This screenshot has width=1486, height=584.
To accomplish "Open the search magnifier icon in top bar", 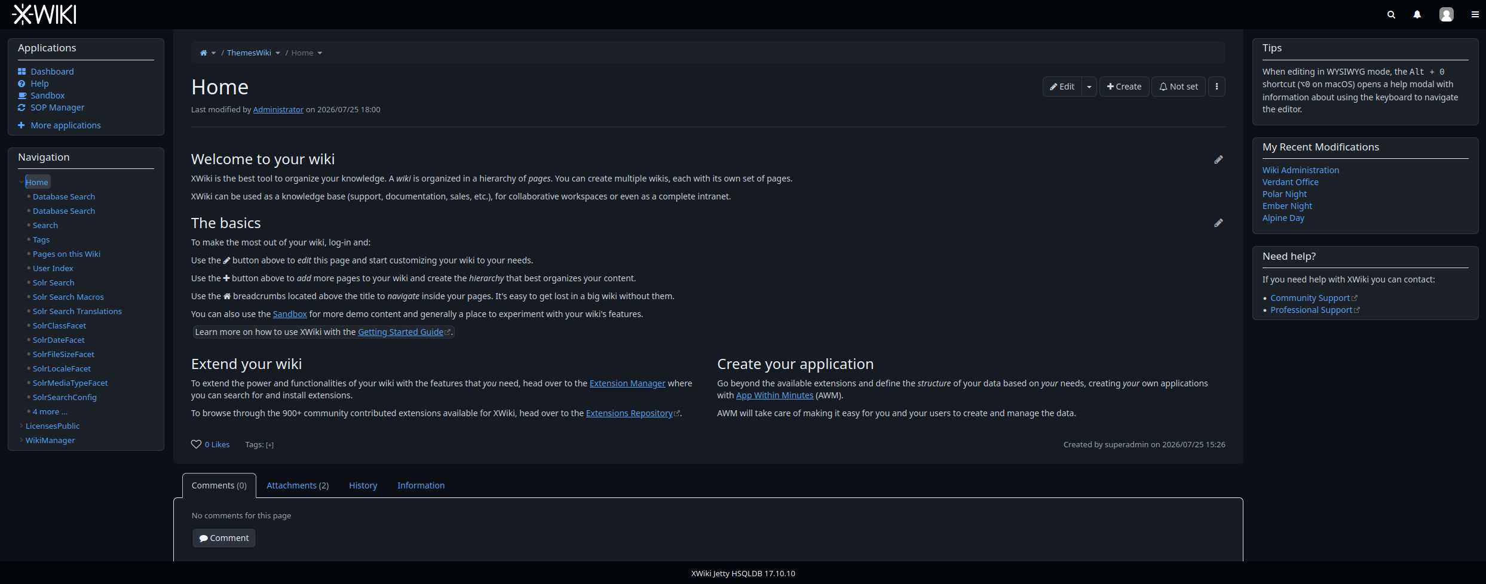I will point(1391,14).
